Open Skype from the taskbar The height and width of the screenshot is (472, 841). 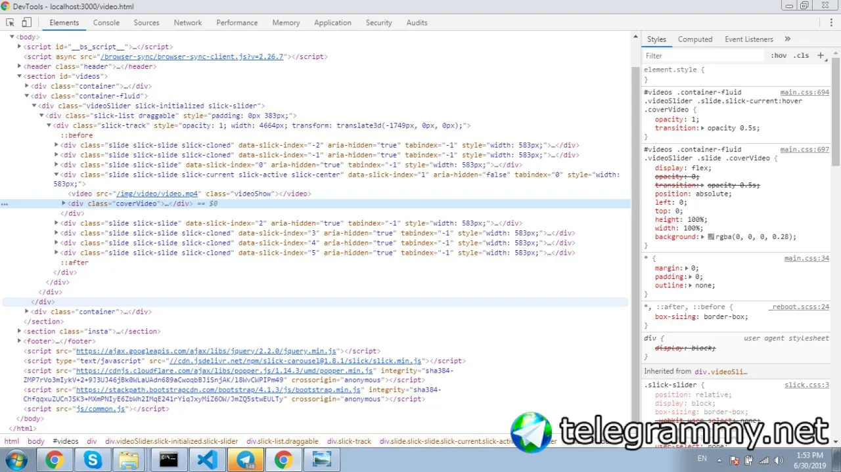(x=93, y=460)
